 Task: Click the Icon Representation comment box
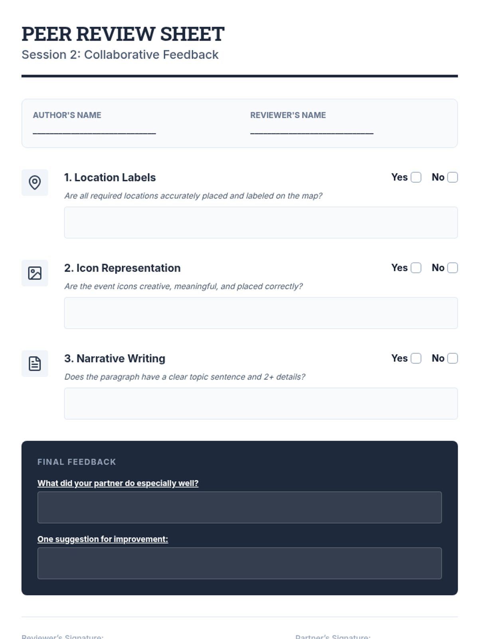pos(261,313)
